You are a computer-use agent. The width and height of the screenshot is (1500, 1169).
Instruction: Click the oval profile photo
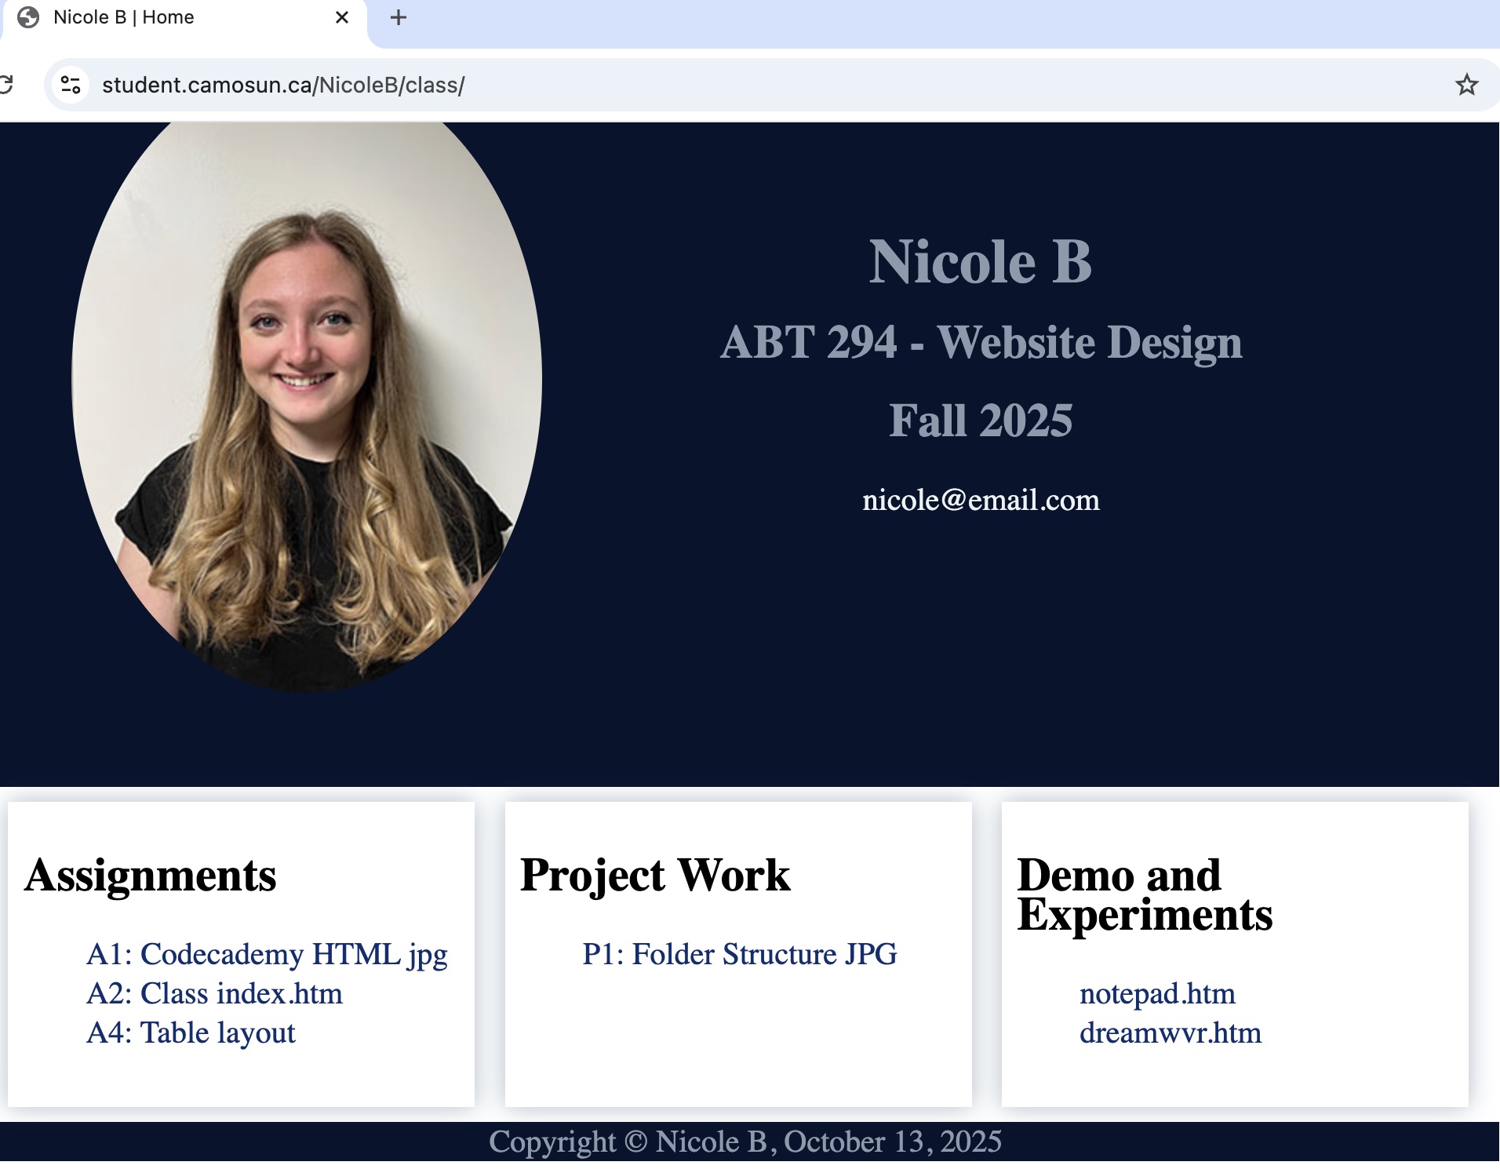tap(306, 406)
